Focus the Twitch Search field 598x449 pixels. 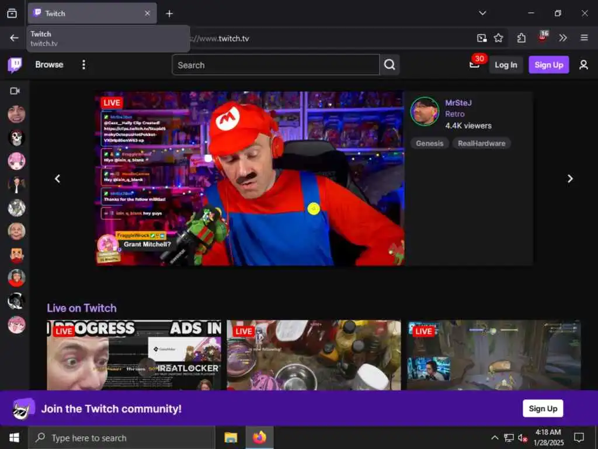pos(276,65)
